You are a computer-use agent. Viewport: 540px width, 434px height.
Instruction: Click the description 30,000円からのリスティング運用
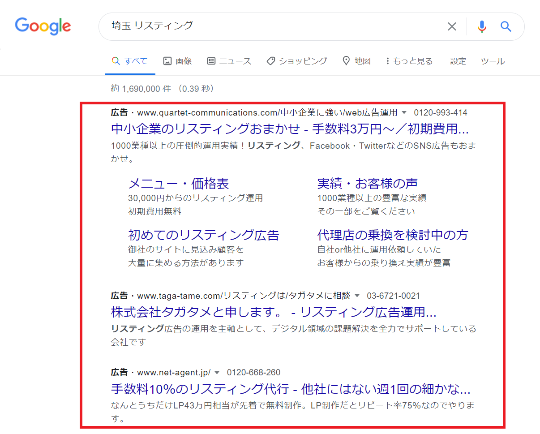tap(196, 198)
